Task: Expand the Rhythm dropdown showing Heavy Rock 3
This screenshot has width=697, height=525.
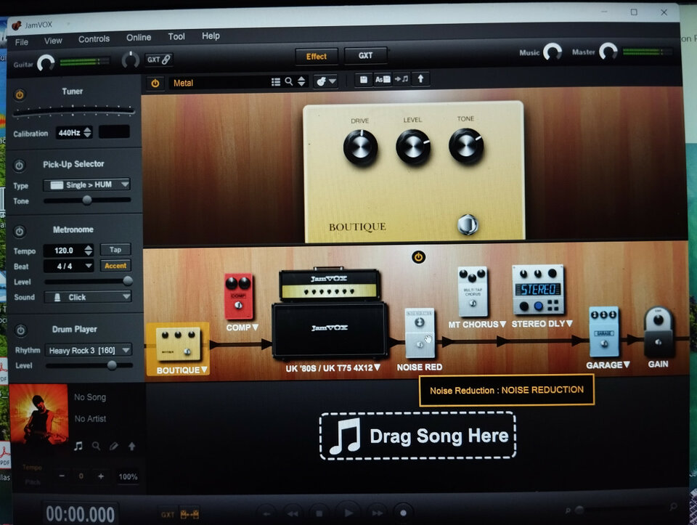Action: [88, 350]
